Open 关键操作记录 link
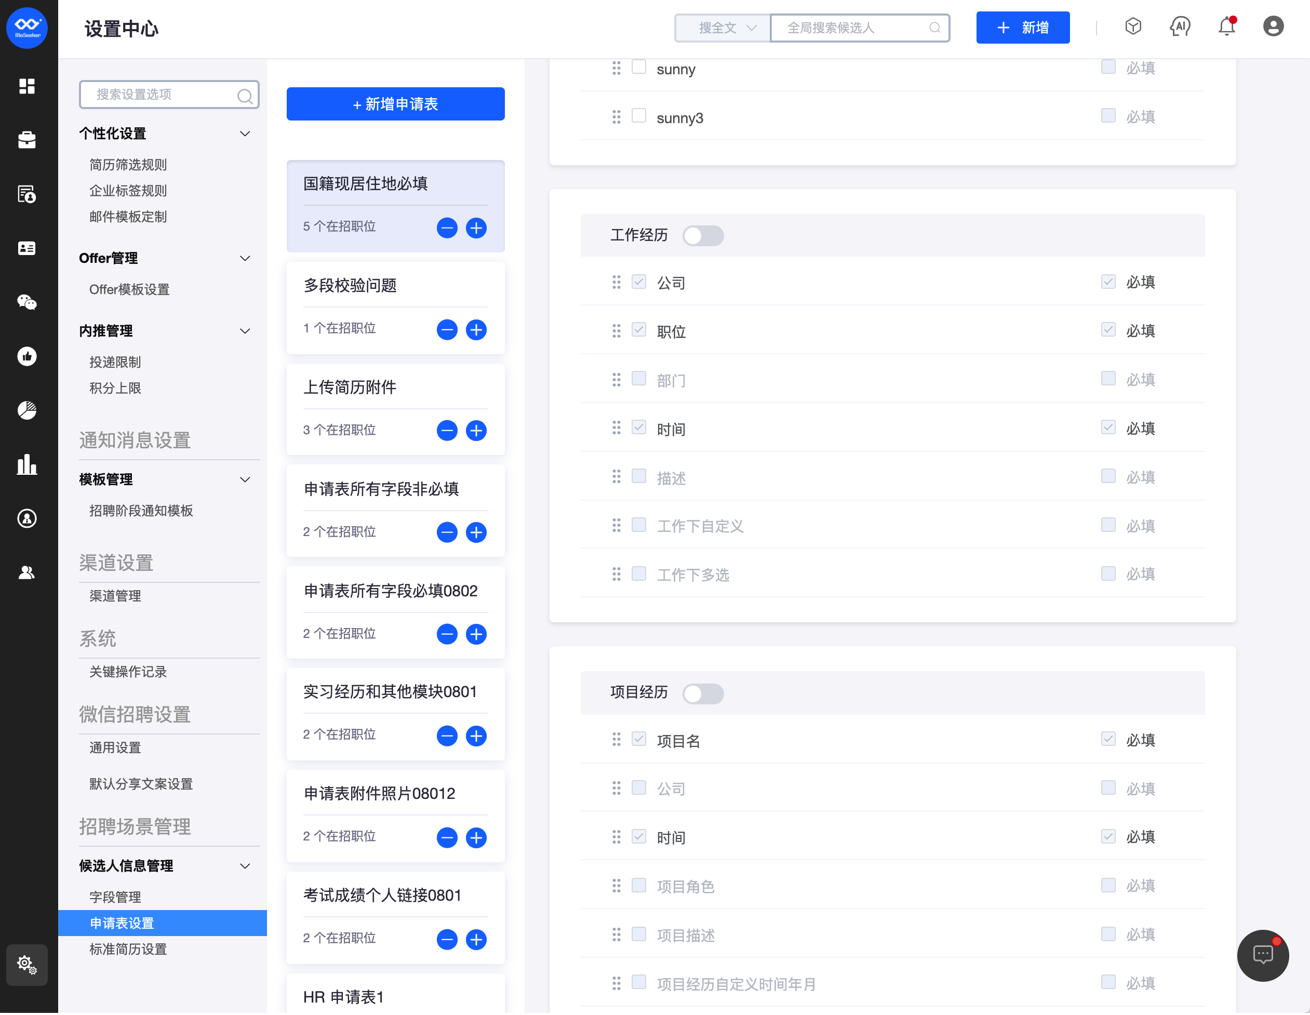 (x=128, y=673)
